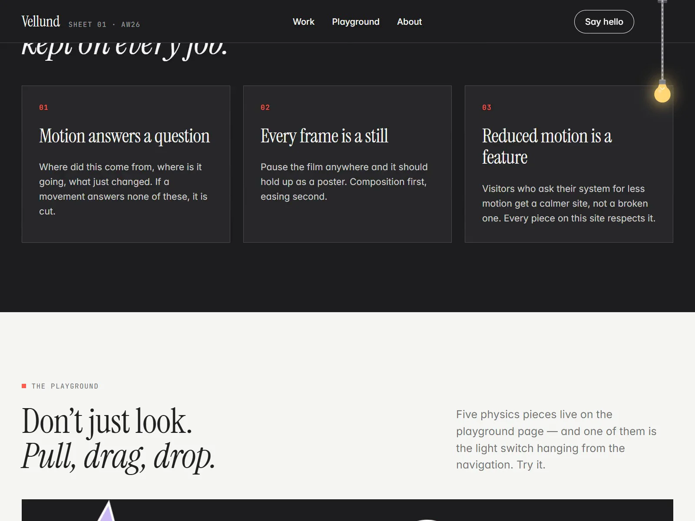Click the red 01 card number
Image resolution: width=695 pixels, height=521 pixels.
pos(43,107)
